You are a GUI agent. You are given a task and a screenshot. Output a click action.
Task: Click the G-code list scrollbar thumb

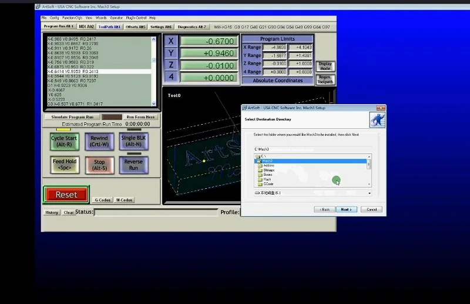[154, 61]
